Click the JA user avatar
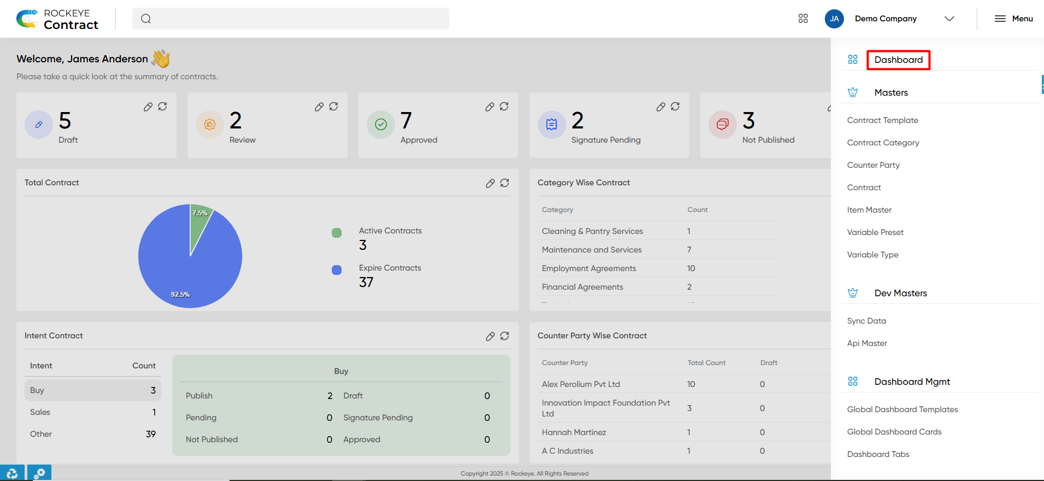The height and width of the screenshot is (481, 1044). click(x=834, y=19)
